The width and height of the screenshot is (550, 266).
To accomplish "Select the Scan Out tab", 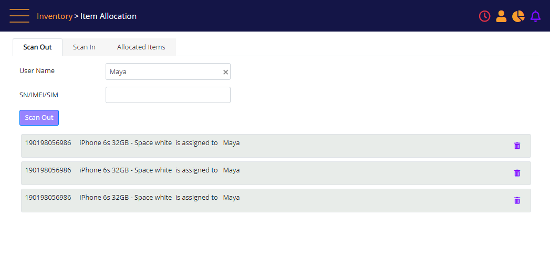I will point(37,47).
